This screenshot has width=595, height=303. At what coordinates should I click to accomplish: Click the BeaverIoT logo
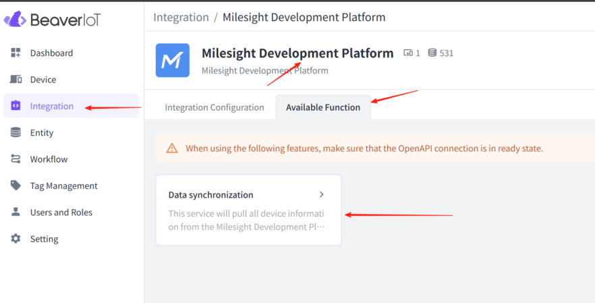tap(53, 20)
